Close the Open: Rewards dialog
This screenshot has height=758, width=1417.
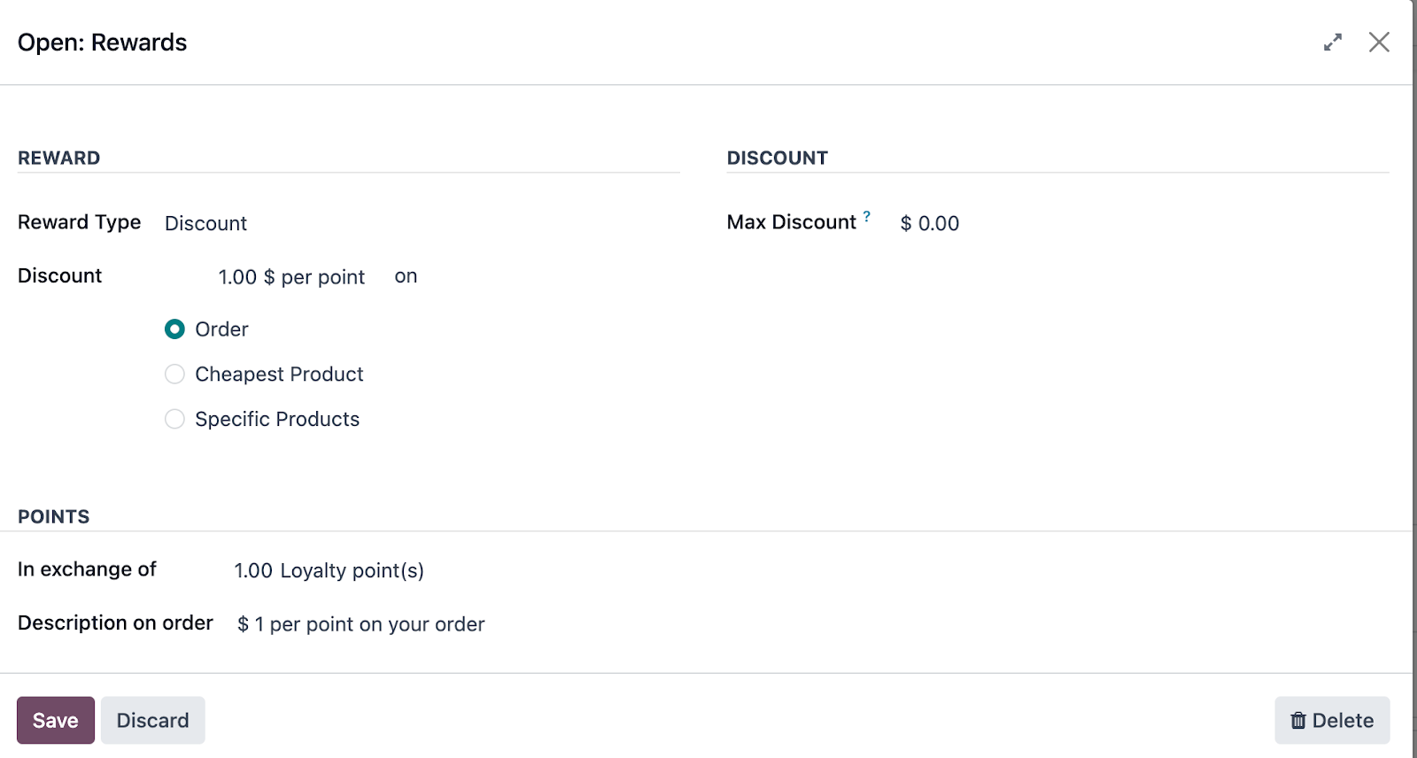pyautogui.click(x=1379, y=43)
